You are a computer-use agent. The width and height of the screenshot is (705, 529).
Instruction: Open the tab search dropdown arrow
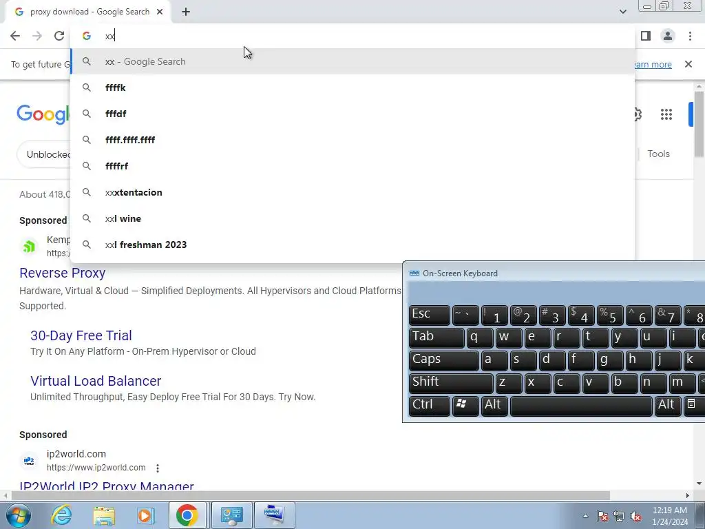coord(622,12)
